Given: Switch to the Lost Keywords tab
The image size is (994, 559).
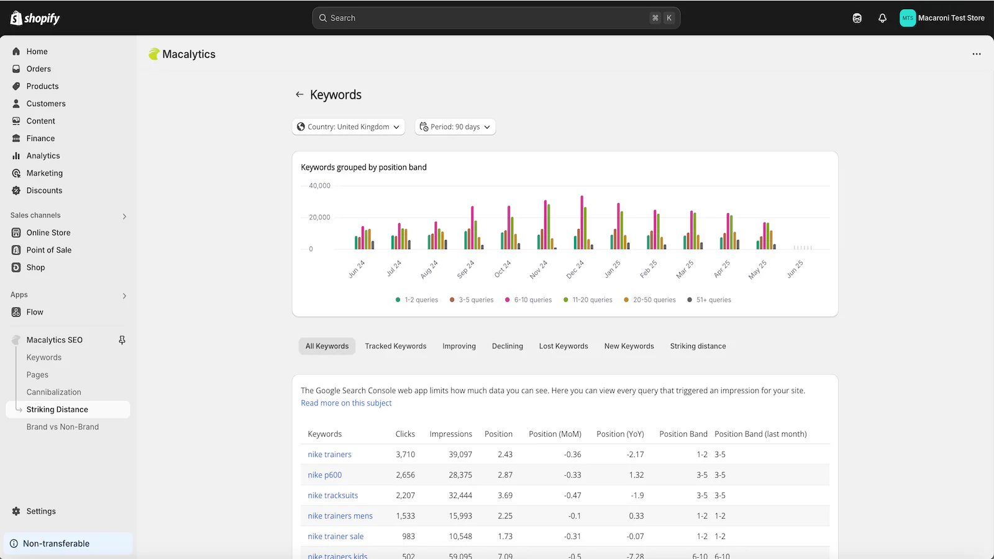Looking at the screenshot, I should point(563,346).
